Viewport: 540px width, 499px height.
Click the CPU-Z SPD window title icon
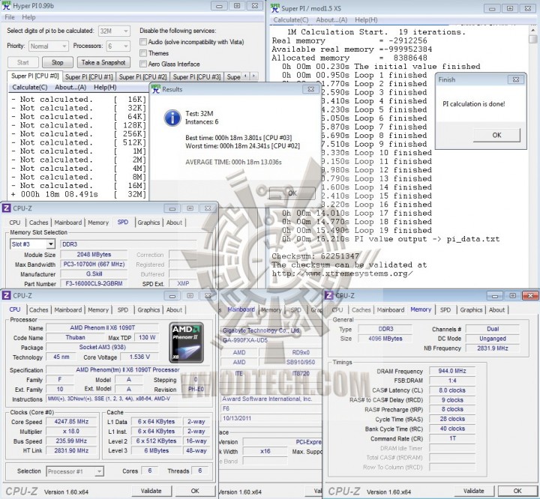(6, 208)
